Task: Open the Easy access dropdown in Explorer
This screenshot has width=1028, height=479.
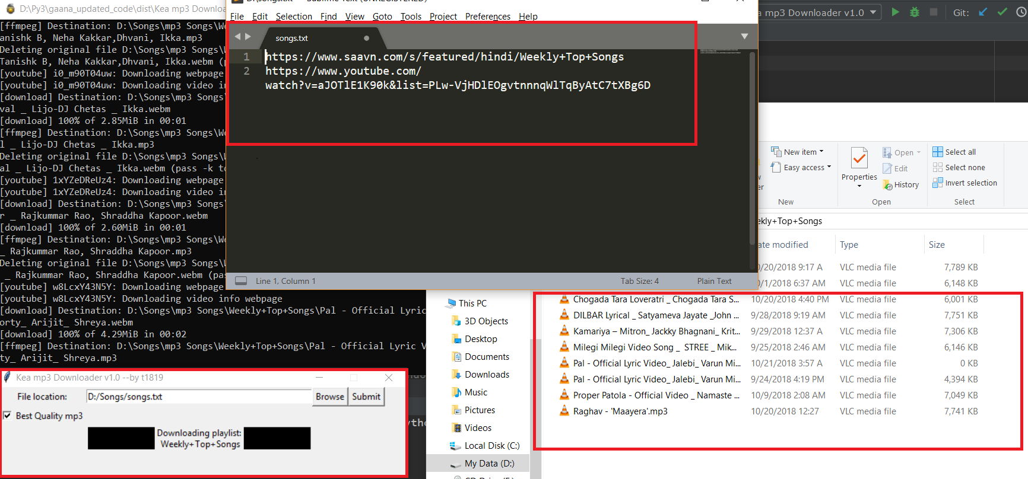Action: click(801, 168)
